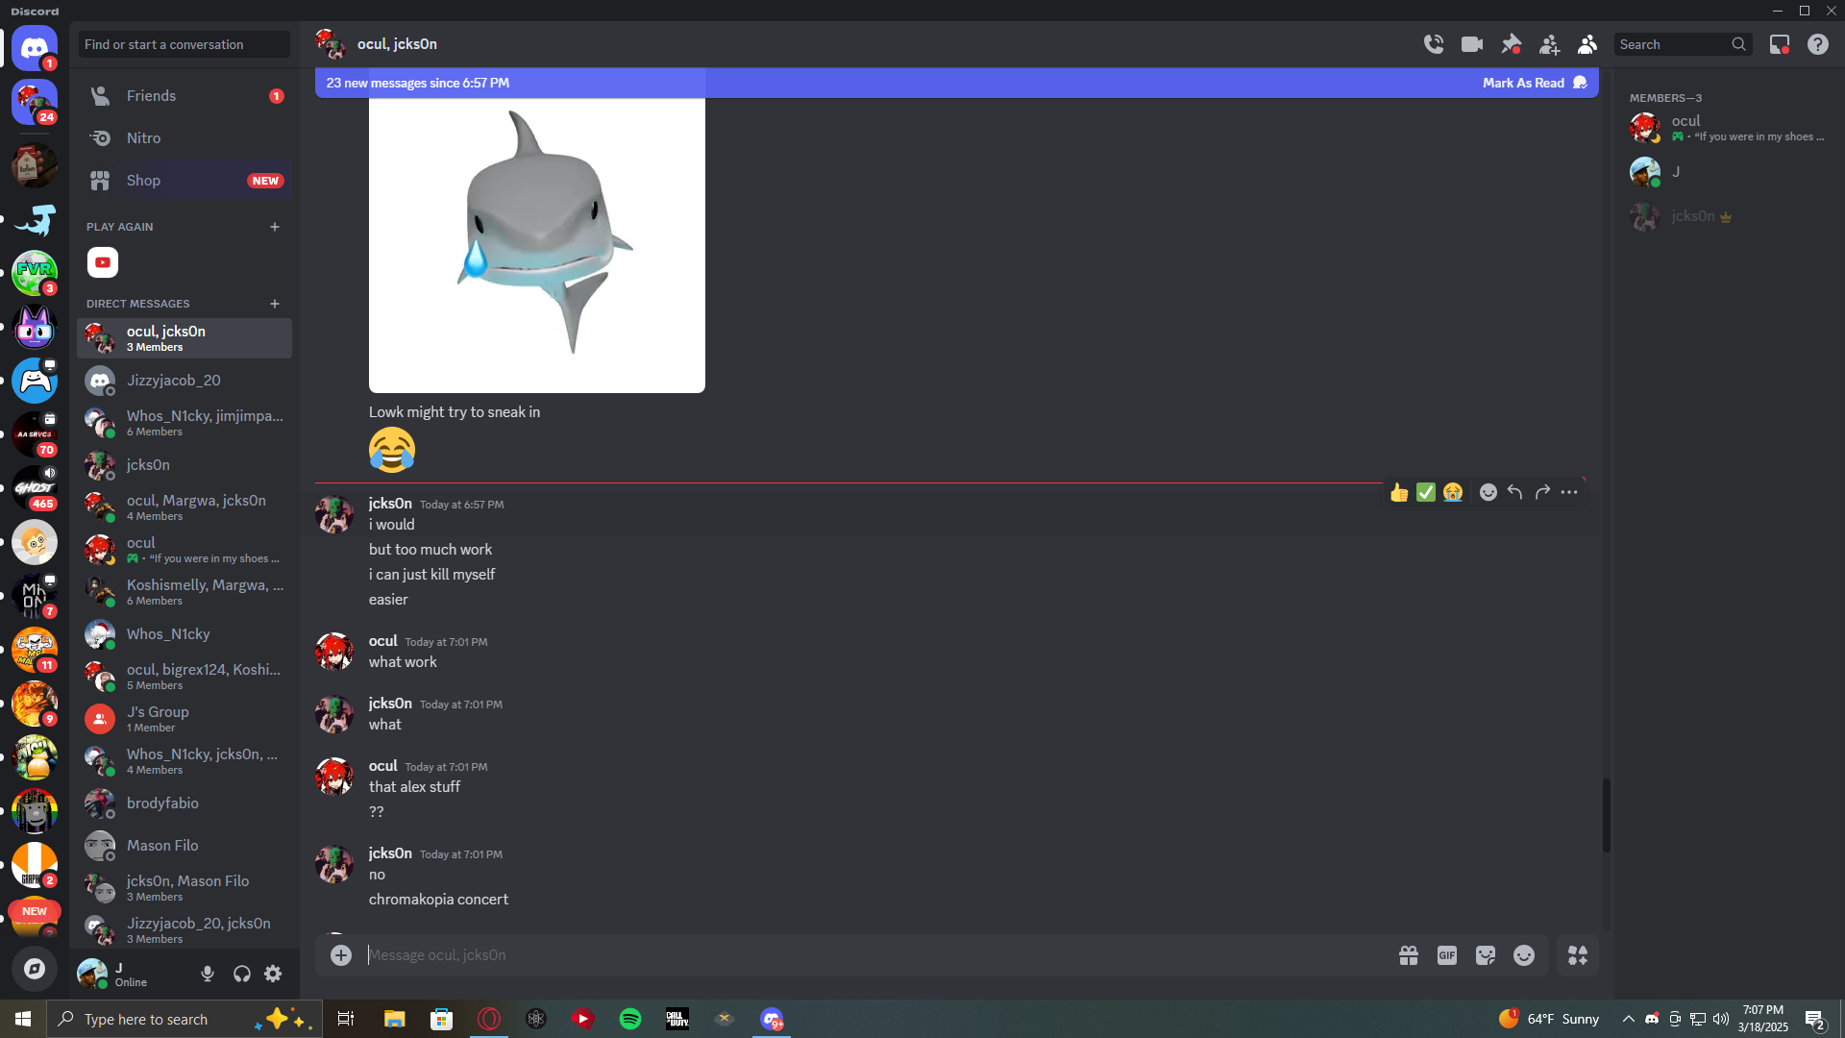Open direct message with Mason Filo
1845x1038 pixels.
pyautogui.click(x=184, y=846)
